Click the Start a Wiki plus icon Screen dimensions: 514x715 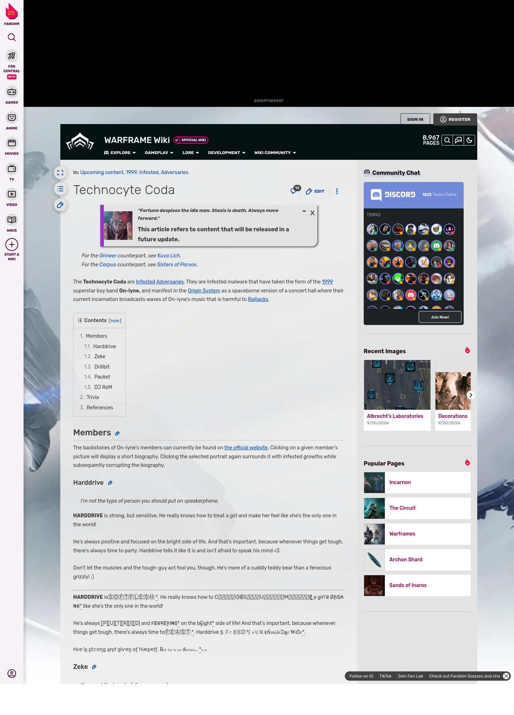point(12,245)
